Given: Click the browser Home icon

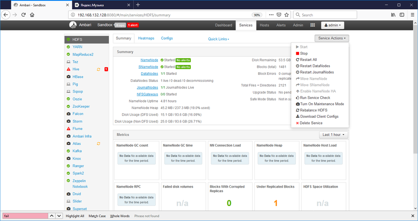Looking at the screenshot, I should coord(32,15).
